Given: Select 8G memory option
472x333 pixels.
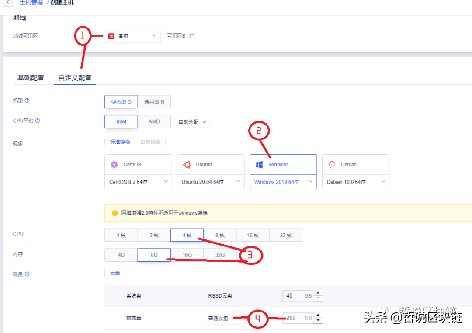Looking at the screenshot, I should point(154,255).
